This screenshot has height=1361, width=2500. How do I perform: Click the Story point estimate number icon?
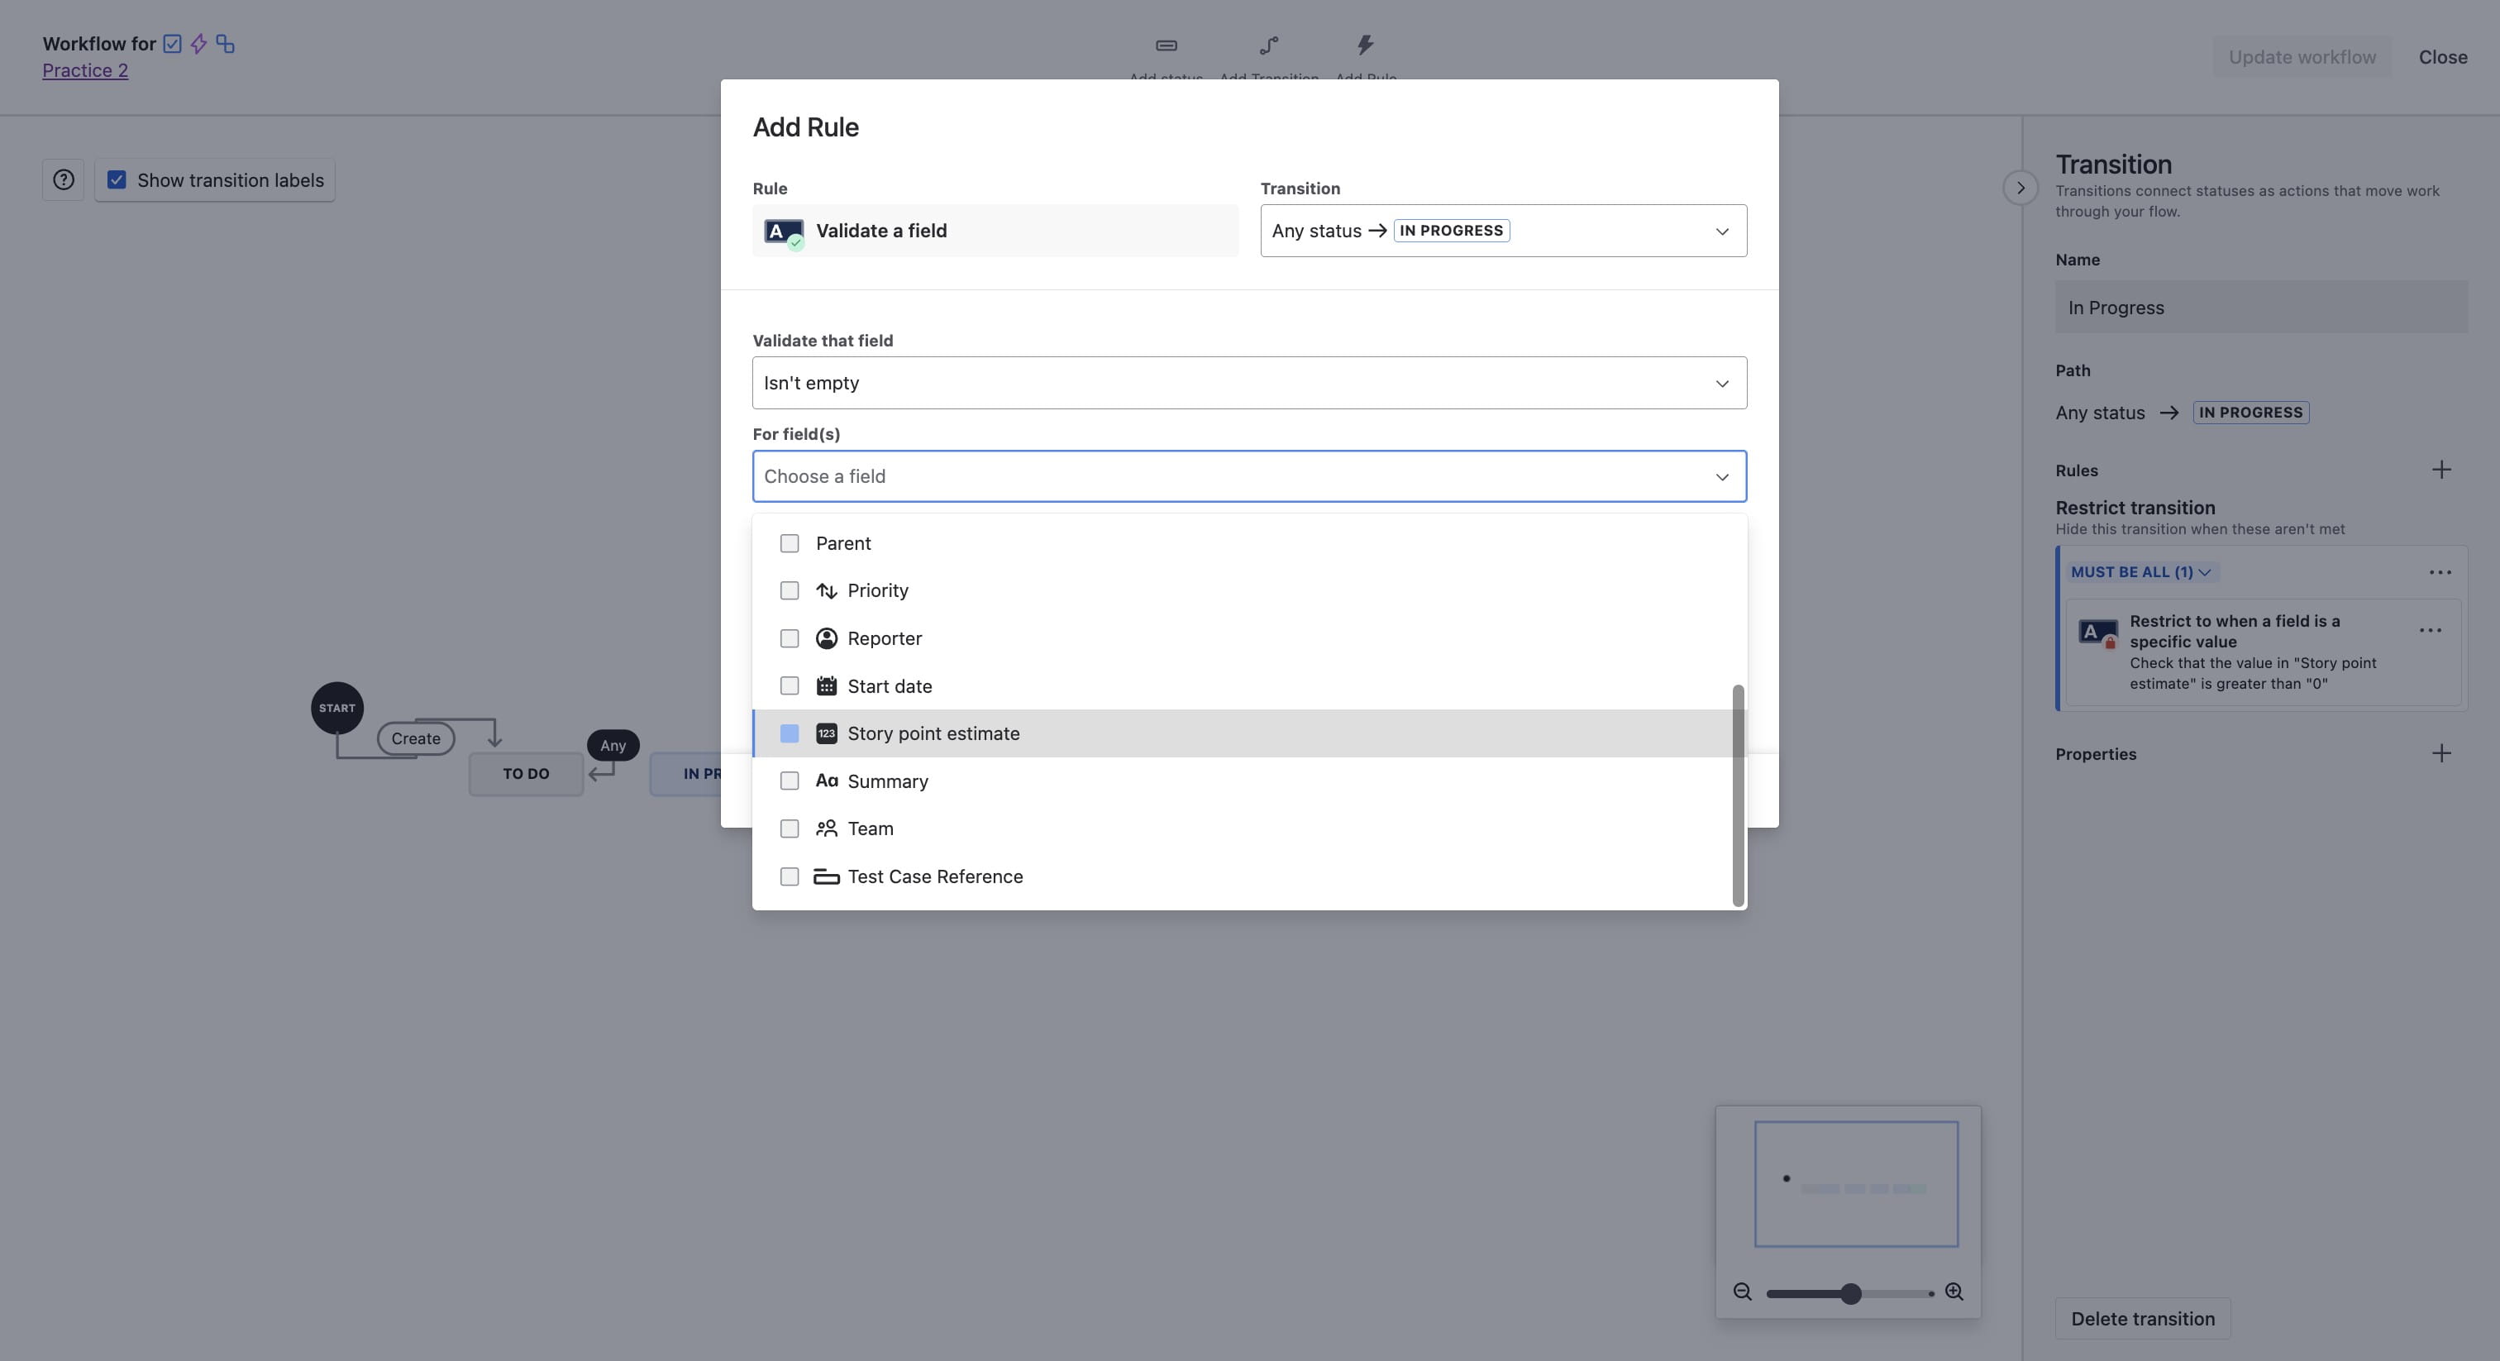(x=827, y=734)
